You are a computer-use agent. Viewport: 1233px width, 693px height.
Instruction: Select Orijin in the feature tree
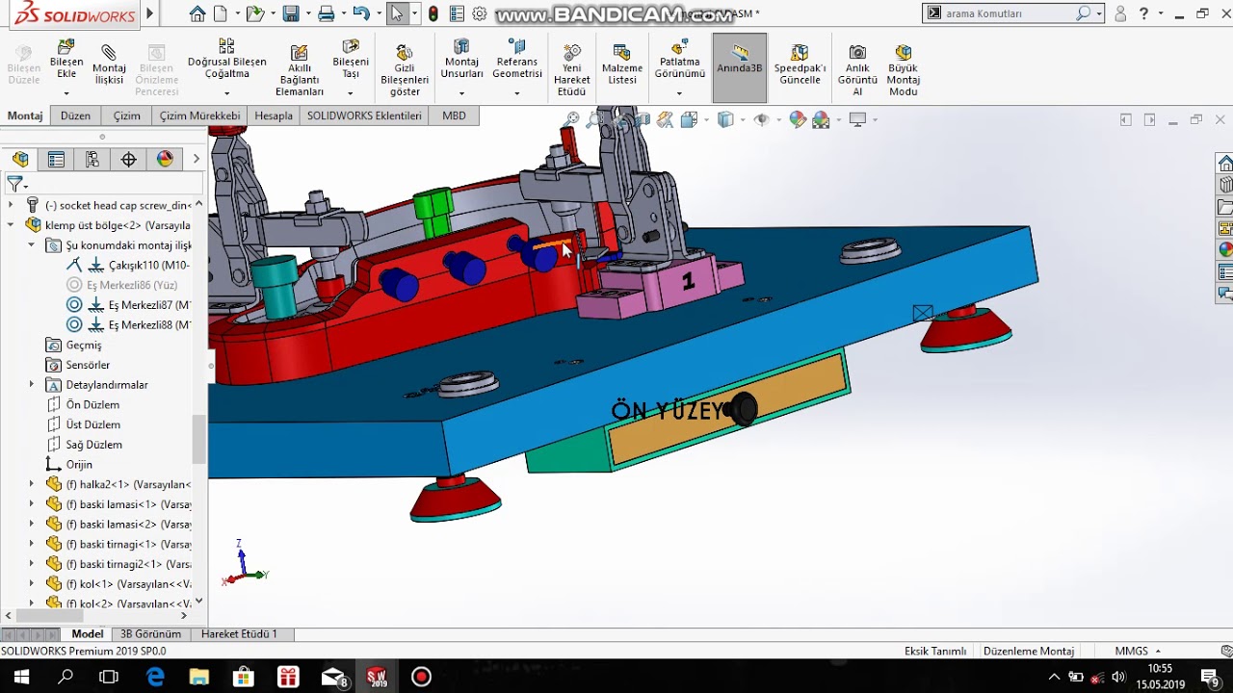pos(79,465)
